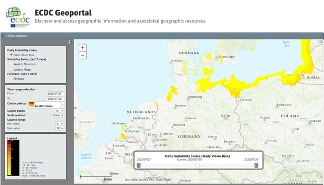Viewport: 324px width, 185px height.
Task: Collapse the left options panel
Action: click(70, 42)
